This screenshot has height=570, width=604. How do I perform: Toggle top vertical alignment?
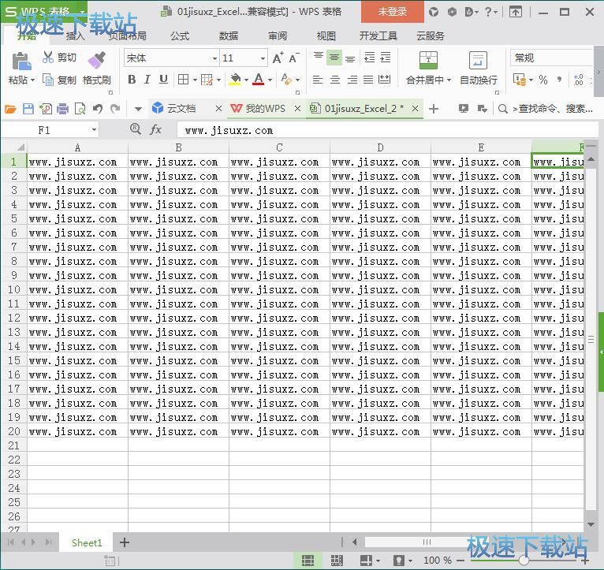319,58
